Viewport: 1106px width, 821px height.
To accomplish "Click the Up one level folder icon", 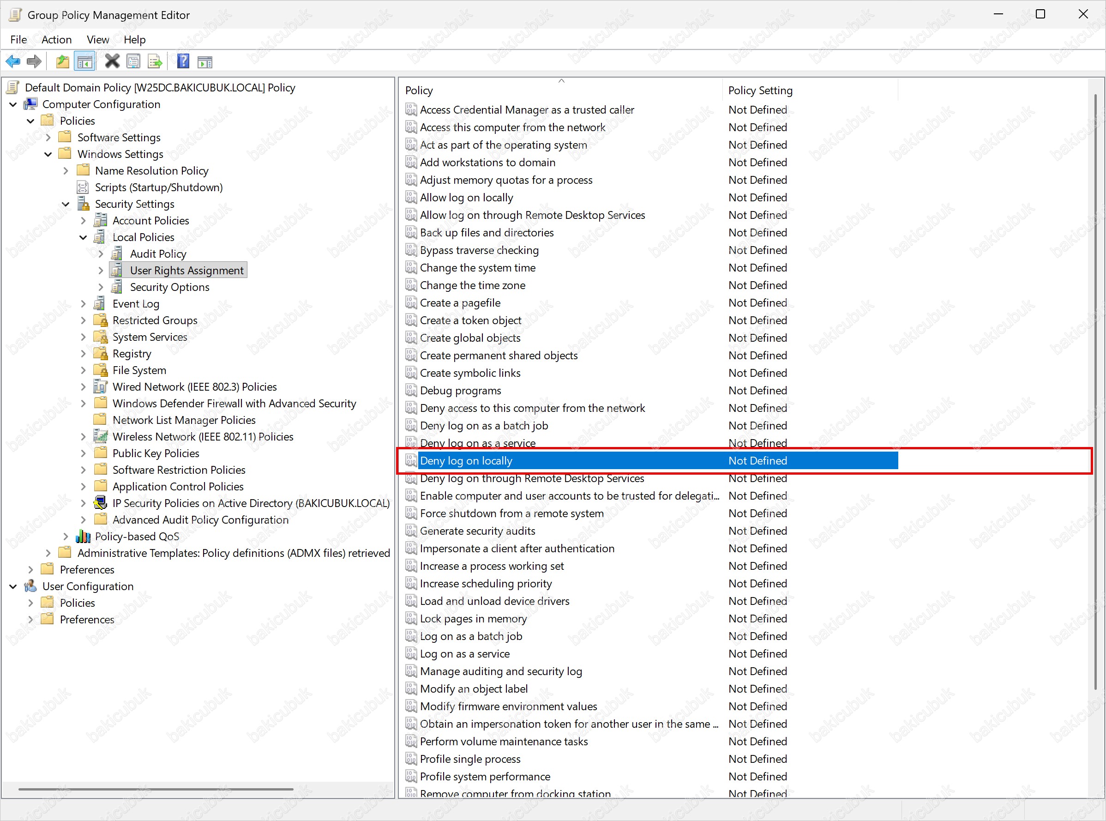I will (x=63, y=61).
